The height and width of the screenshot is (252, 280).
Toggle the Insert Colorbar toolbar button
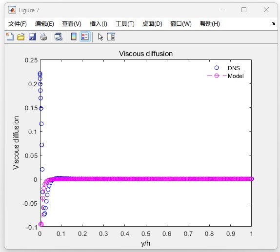(x=74, y=37)
